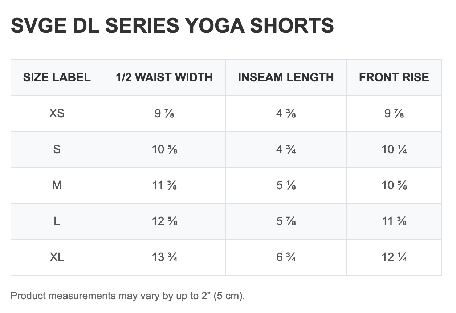Select the 1/2 Waist Width column header
This screenshot has height=313, width=456.
(x=164, y=77)
